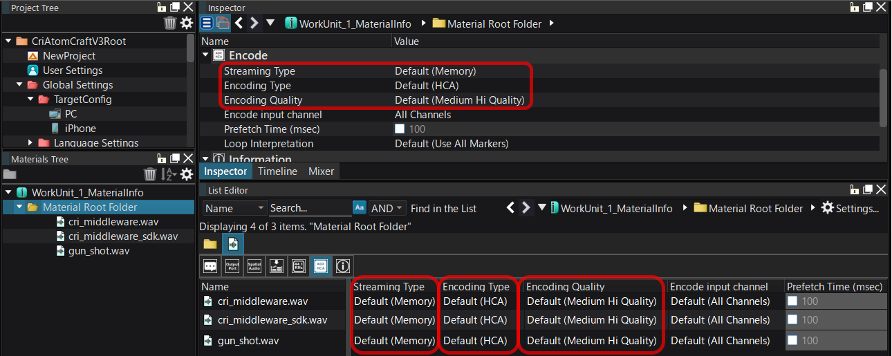Viewport: 892px width, 356px height.
Task: Lock the Project Tree panel
Action: (x=162, y=7)
